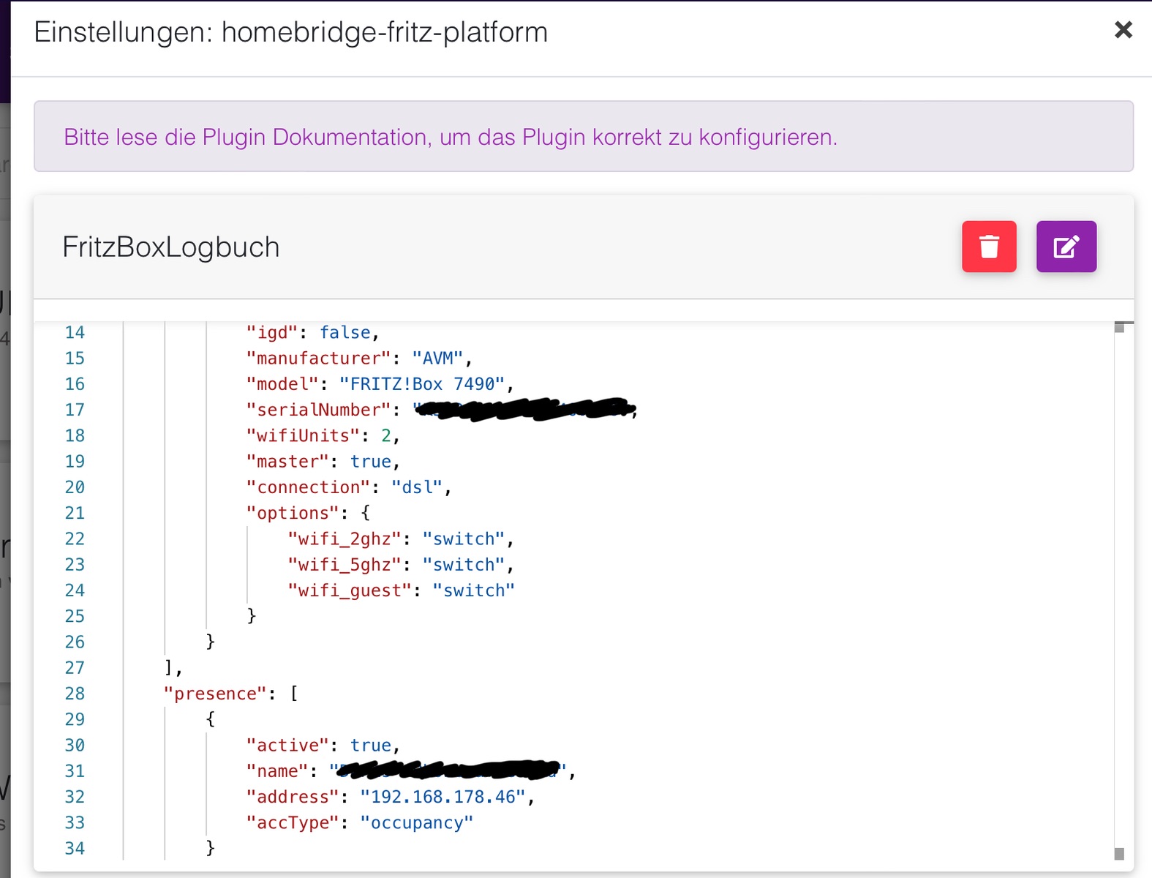Click the wifiUnits number value 2
Image resolution: width=1152 pixels, height=878 pixels.
tap(386, 436)
